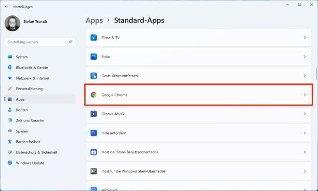This screenshot has width=318, height=191.
Task: Click the Filme & TV app icon
Action: 93,38
